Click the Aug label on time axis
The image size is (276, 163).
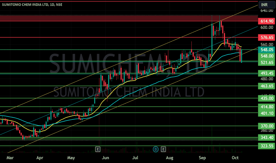click(x=169, y=158)
